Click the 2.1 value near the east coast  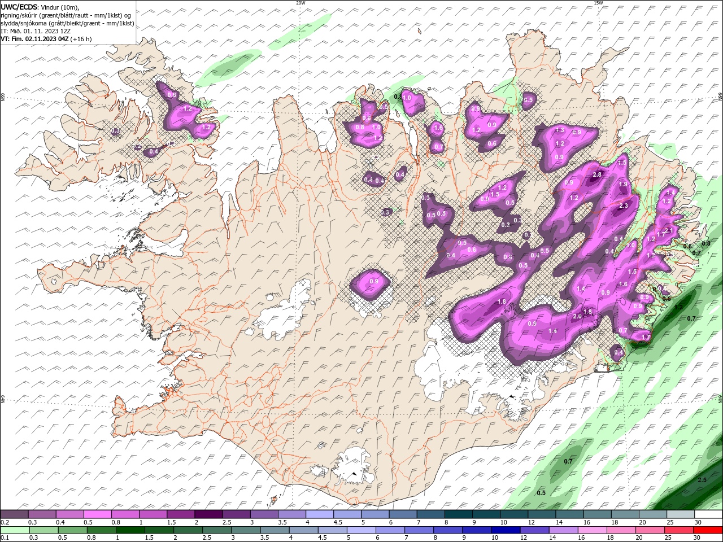[669, 230]
